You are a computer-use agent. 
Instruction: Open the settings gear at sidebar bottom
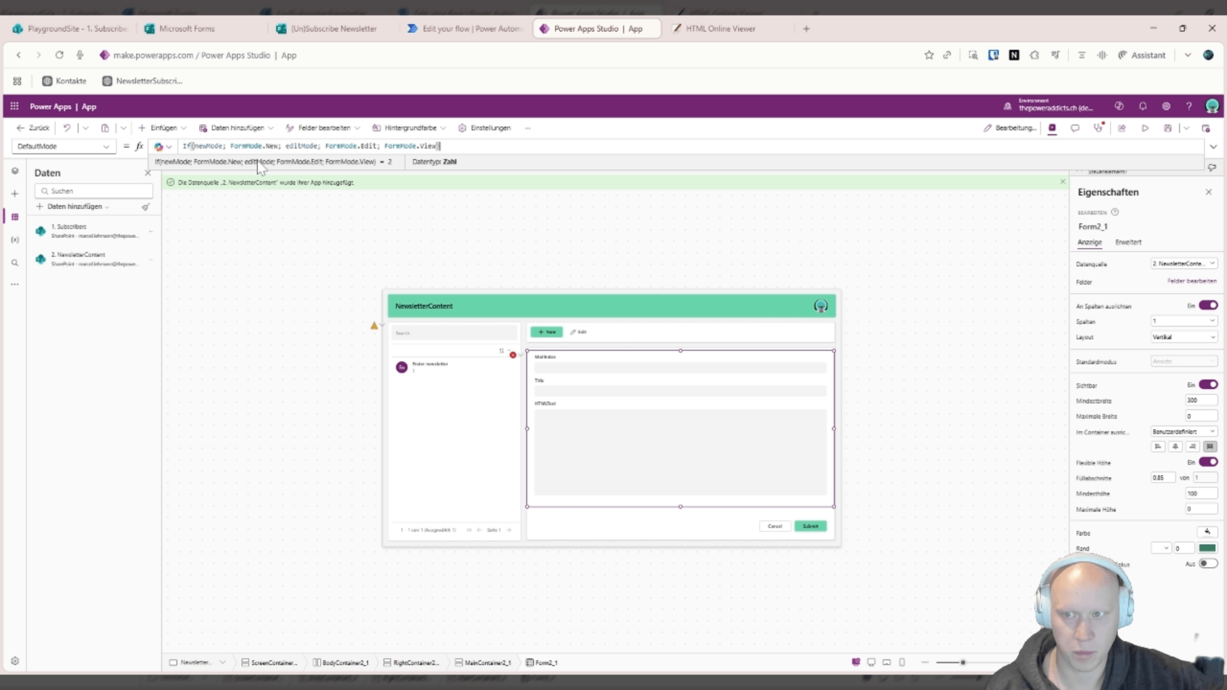click(x=15, y=661)
